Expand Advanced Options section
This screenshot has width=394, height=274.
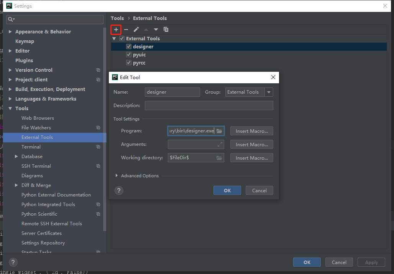click(x=117, y=176)
